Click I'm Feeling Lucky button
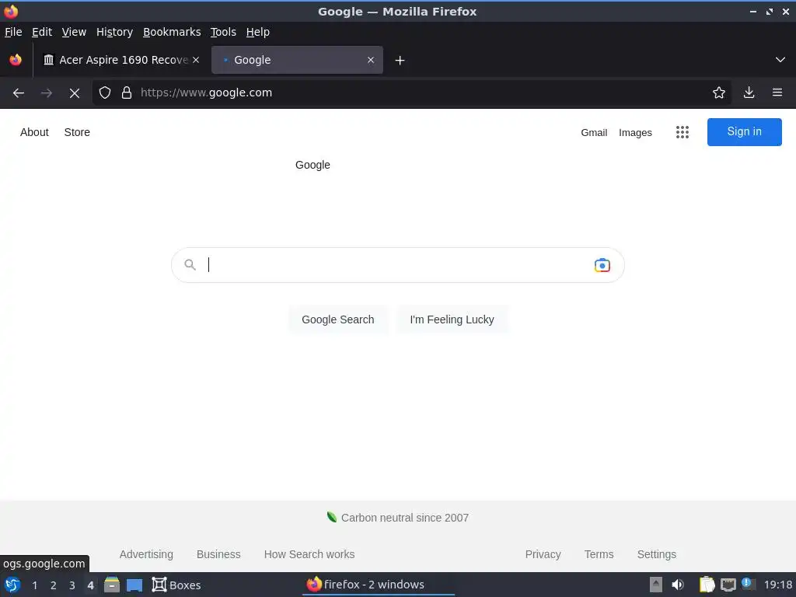The width and height of the screenshot is (796, 597). click(x=452, y=319)
